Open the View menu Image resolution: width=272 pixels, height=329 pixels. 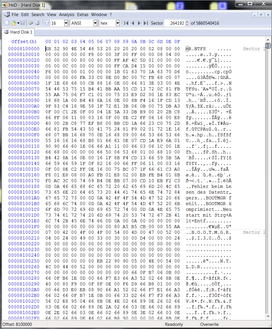(x=52, y=14)
